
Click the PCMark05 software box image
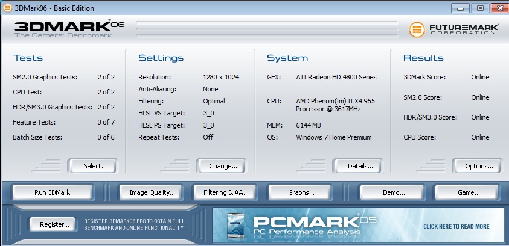pos(235,226)
